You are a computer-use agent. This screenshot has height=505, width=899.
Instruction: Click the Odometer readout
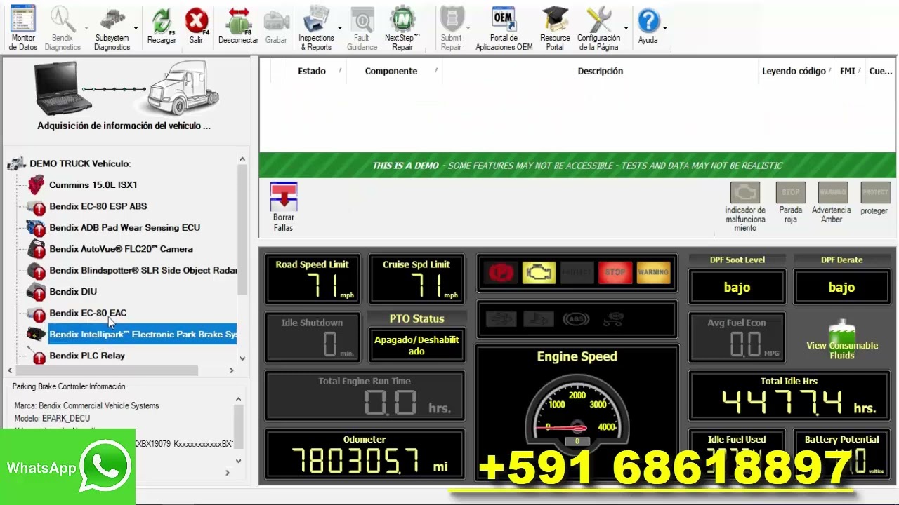[x=365, y=454]
